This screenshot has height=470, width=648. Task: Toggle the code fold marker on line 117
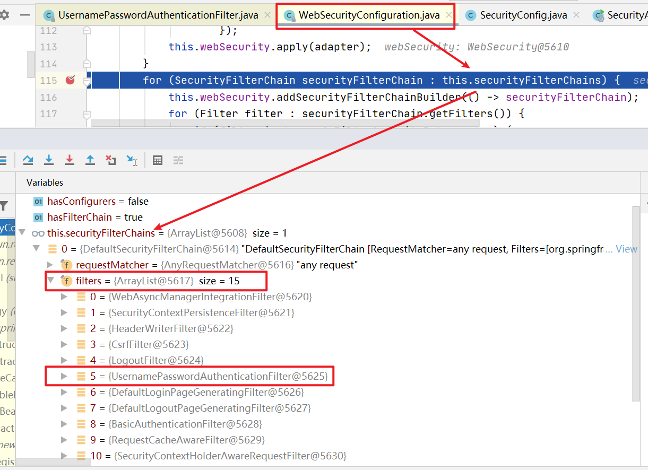coord(87,114)
